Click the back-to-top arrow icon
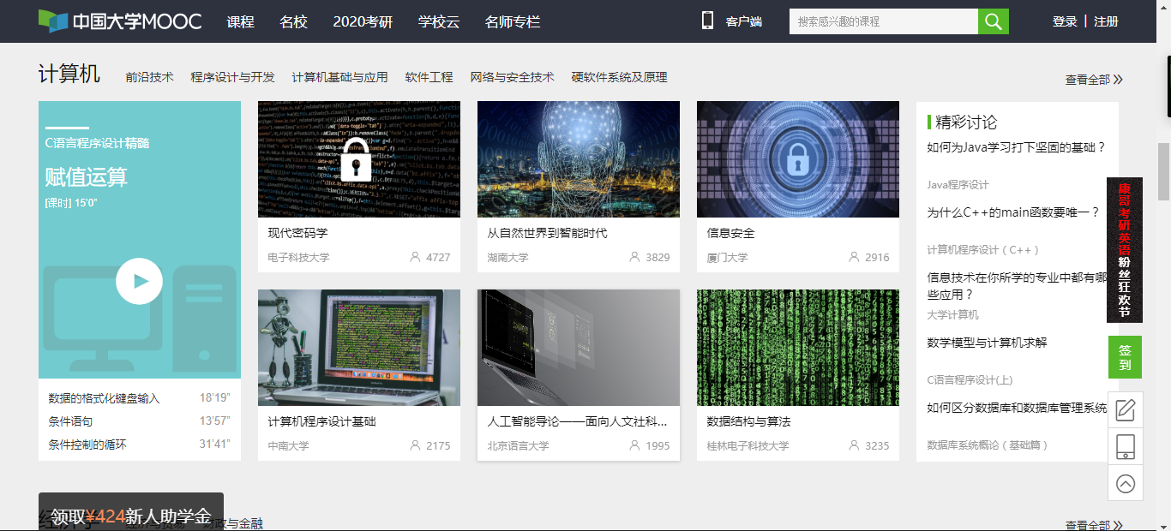Screen dimensions: 1171x531 tap(1126, 483)
